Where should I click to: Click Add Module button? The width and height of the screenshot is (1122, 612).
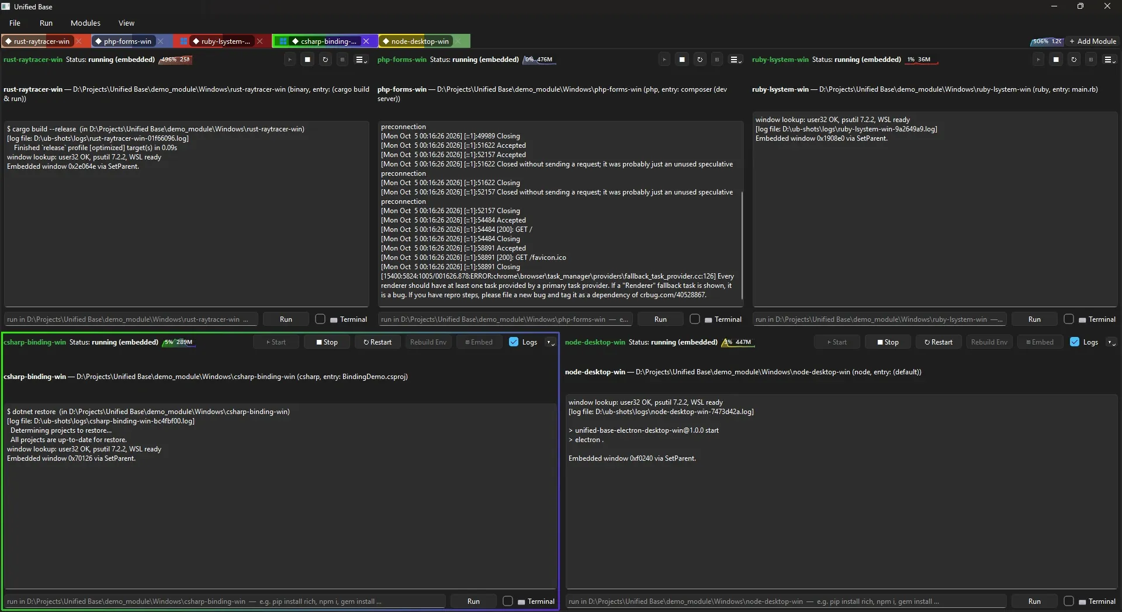coord(1092,41)
